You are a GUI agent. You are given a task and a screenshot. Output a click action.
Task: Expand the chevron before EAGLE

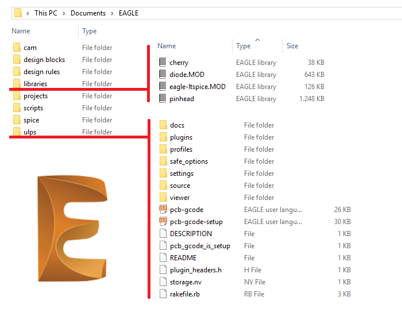112,13
